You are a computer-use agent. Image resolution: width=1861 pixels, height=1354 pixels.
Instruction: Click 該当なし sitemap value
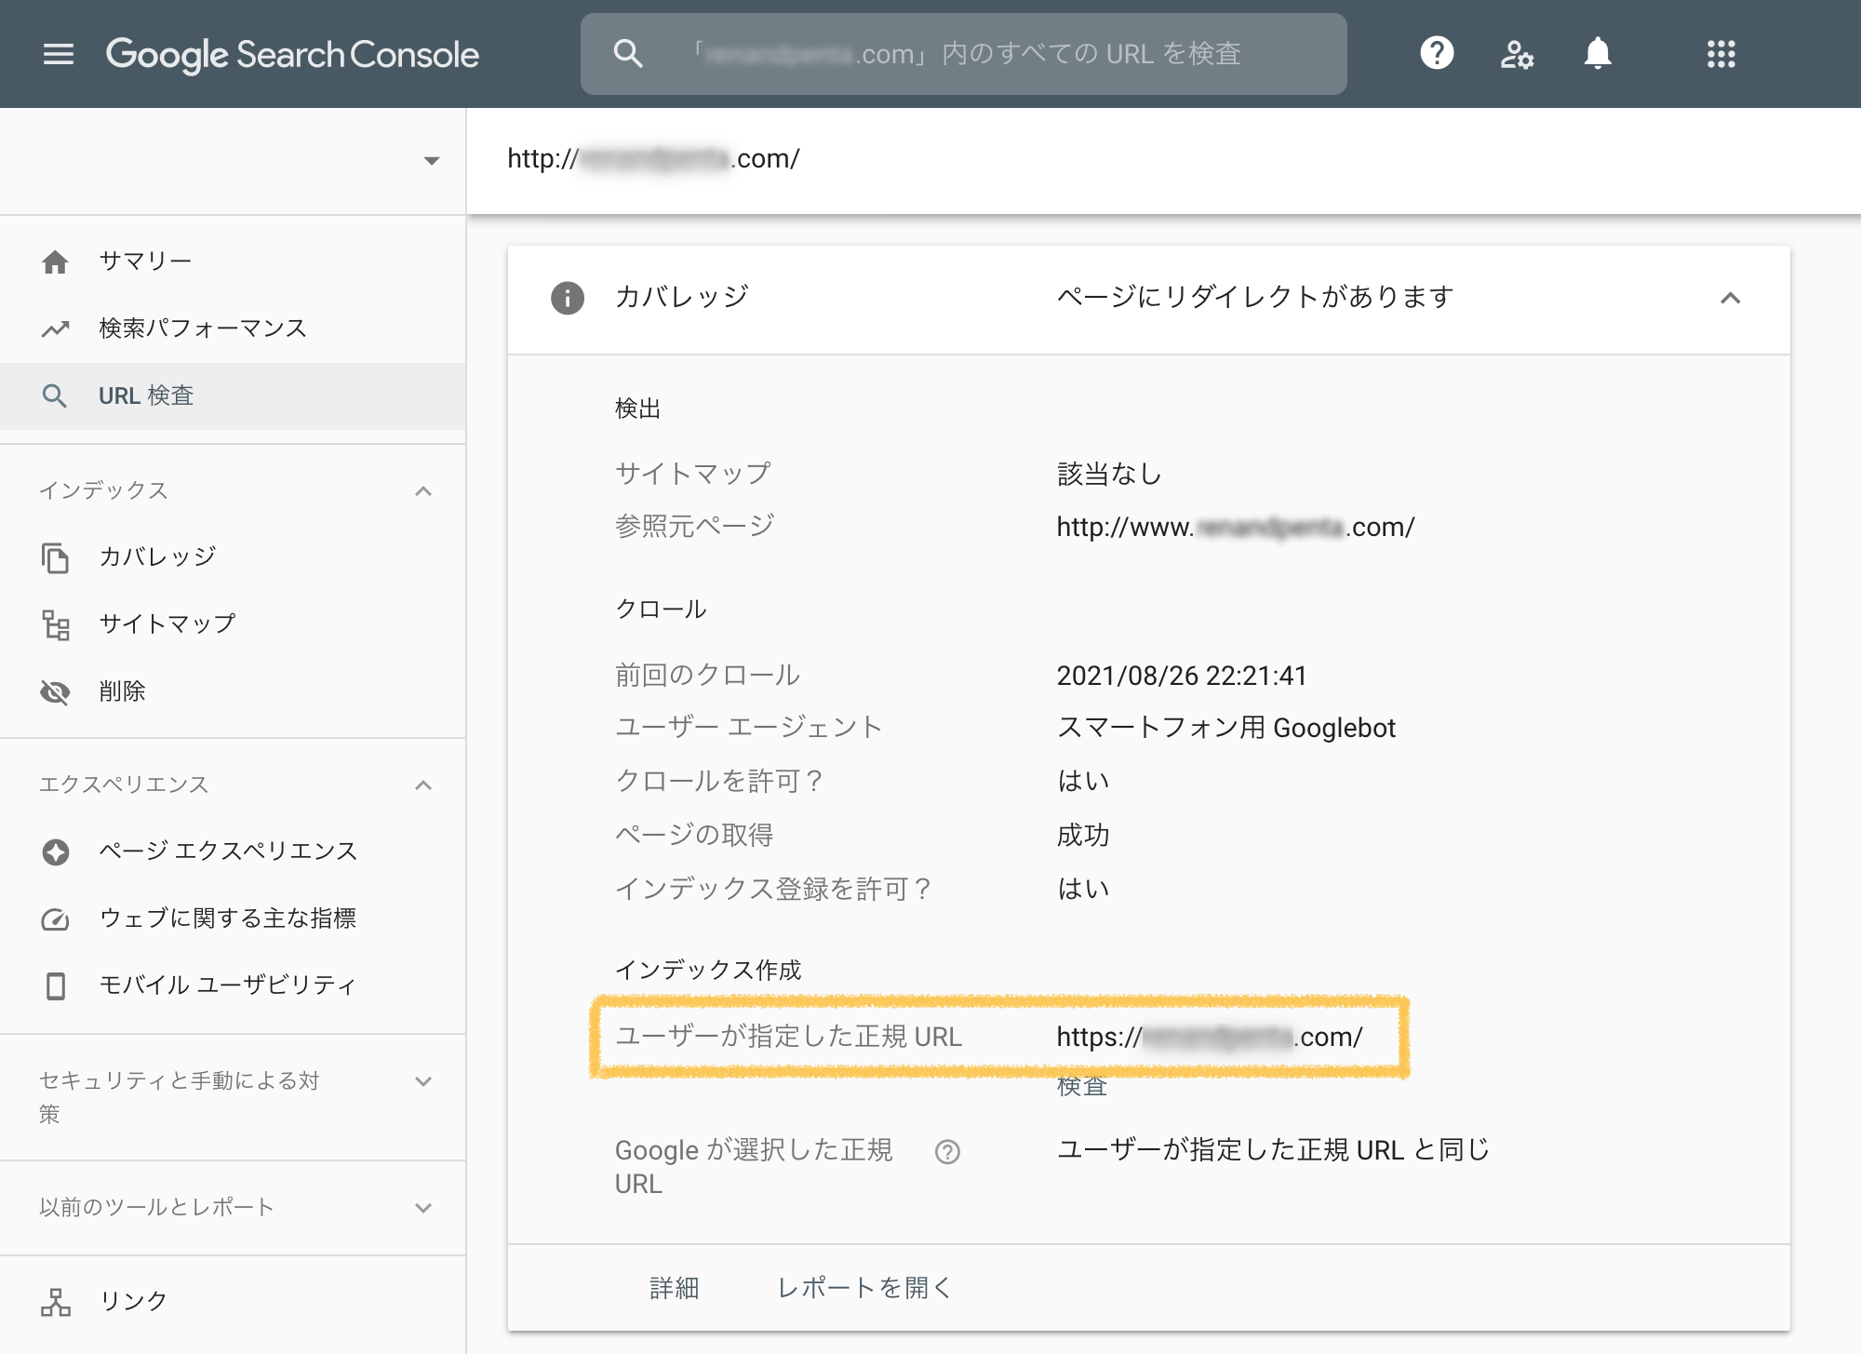[x=1109, y=475]
